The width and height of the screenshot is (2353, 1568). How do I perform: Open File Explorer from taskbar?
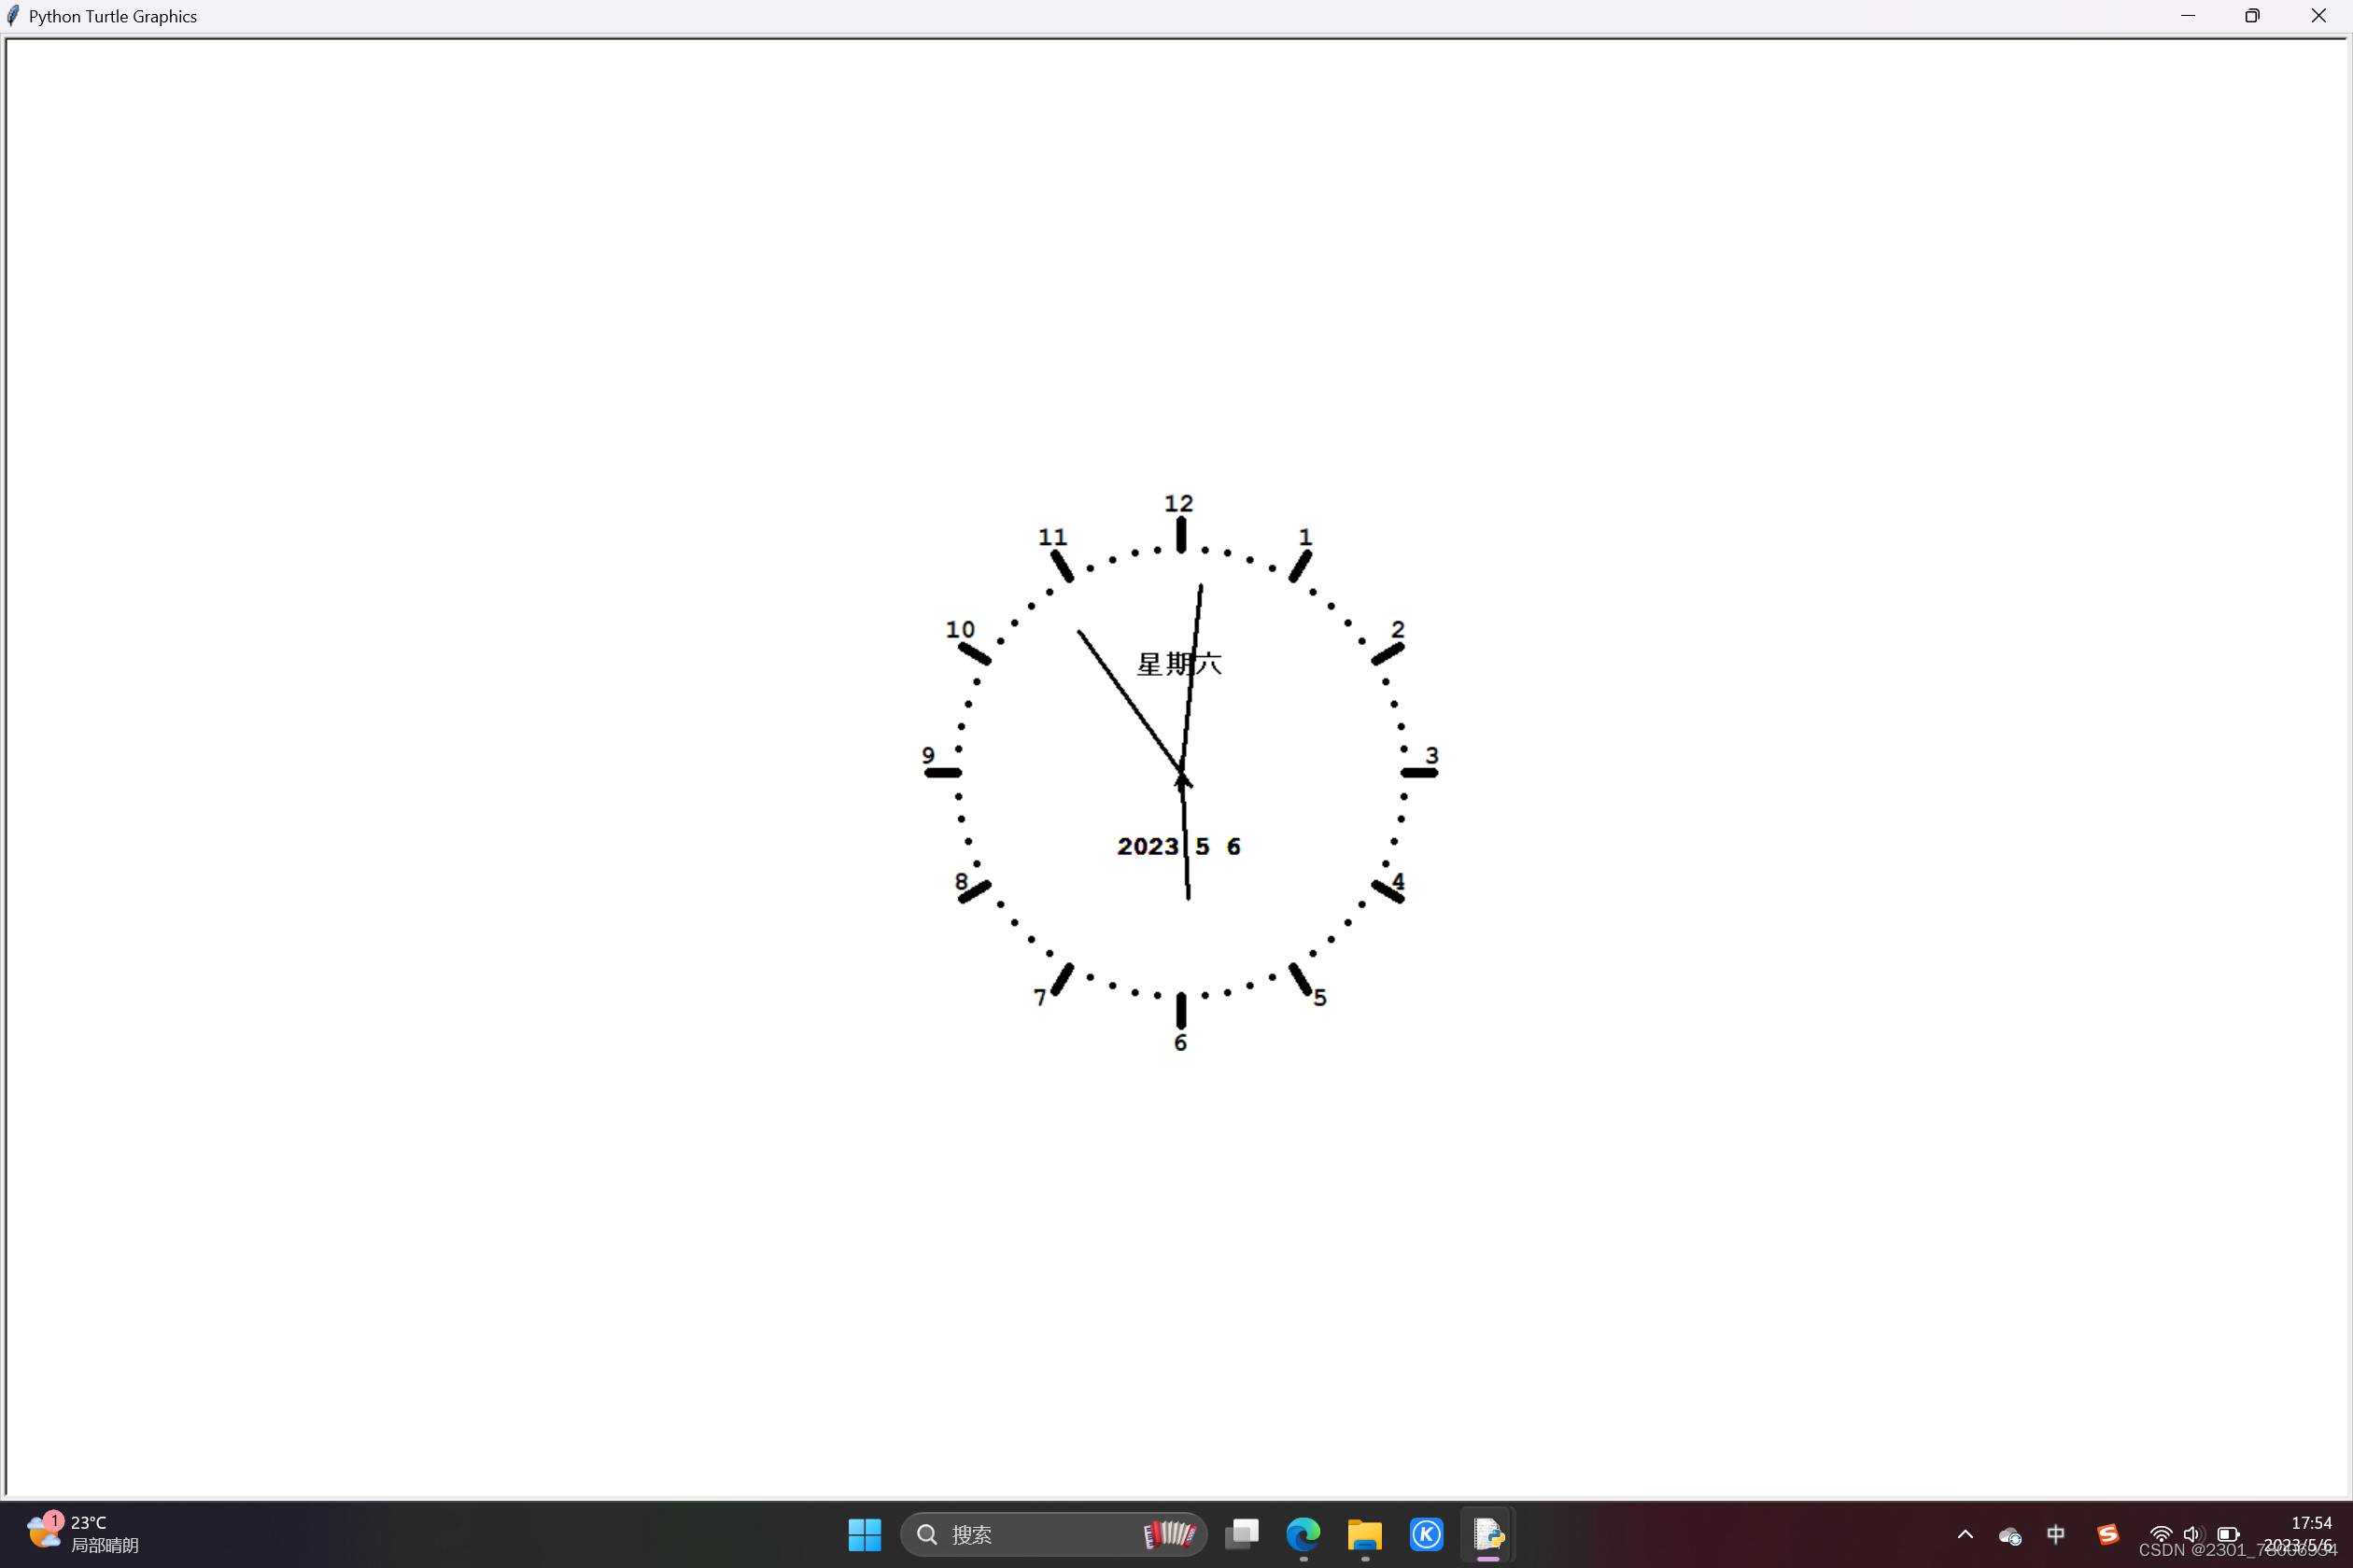(x=1364, y=1534)
